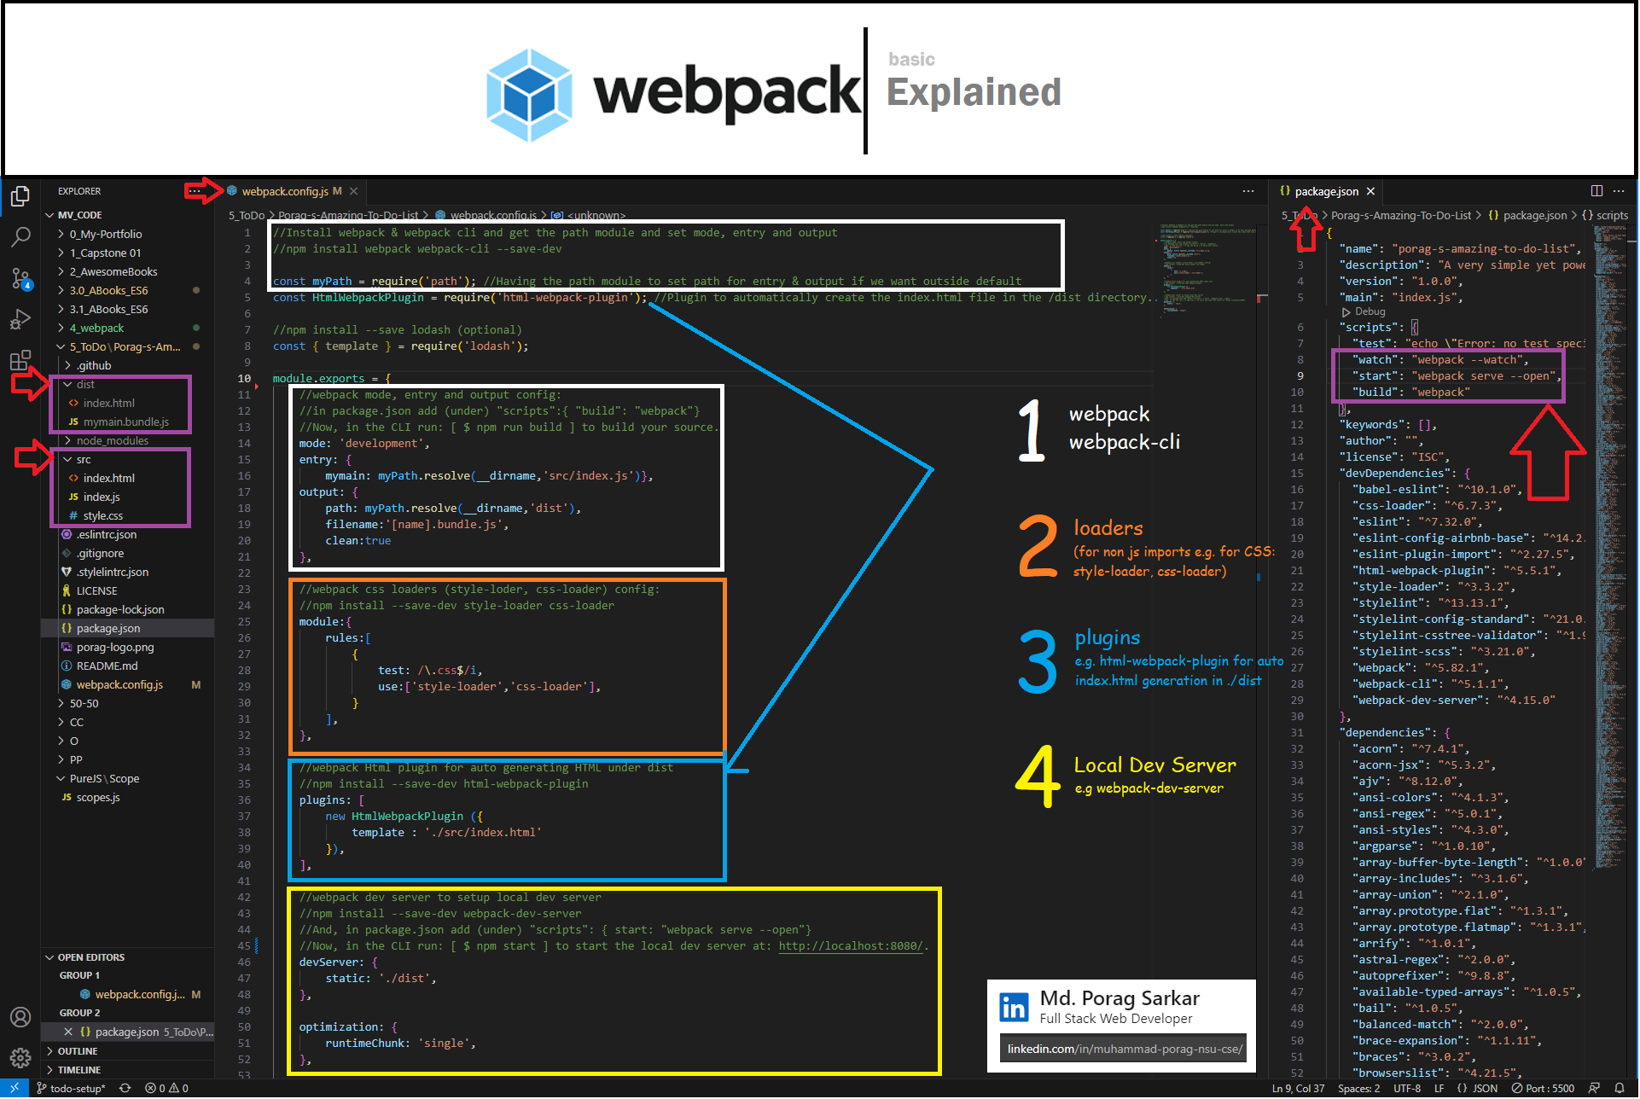Click the Debug code lens above scripts
Image resolution: width=1640 pixels, height=1099 pixels.
click(x=1370, y=312)
